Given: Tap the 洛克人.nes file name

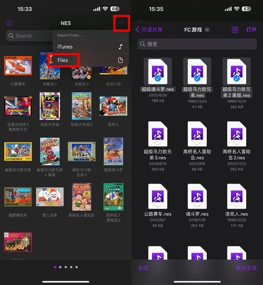Looking at the screenshot, I should click(x=237, y=214).
